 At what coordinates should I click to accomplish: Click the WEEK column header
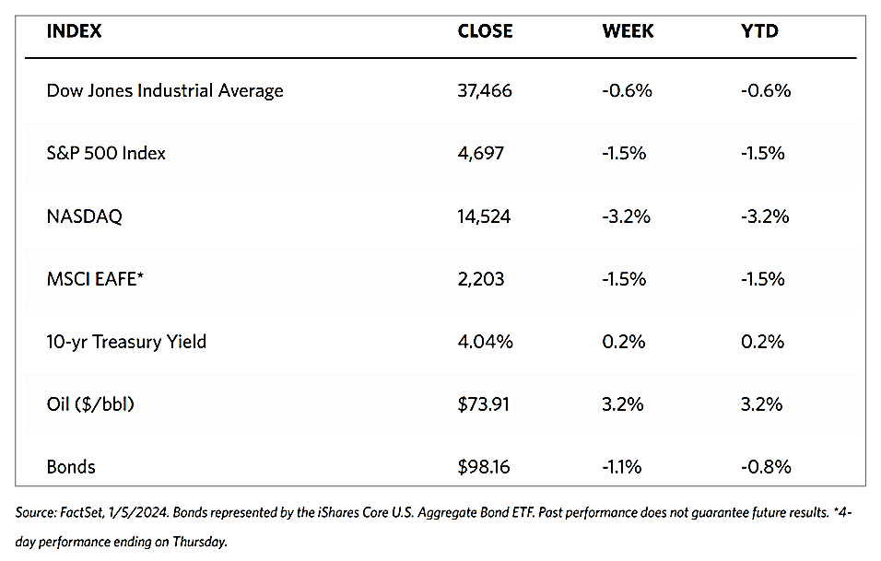628,31
